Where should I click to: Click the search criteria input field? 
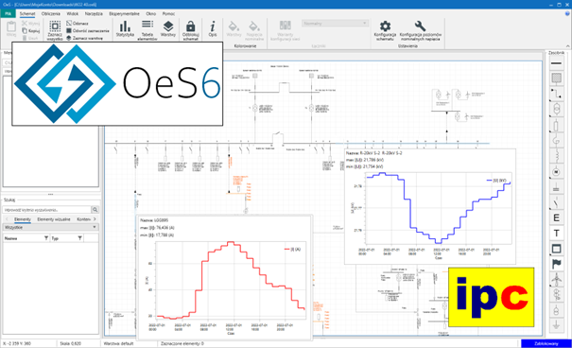[46, 210]
